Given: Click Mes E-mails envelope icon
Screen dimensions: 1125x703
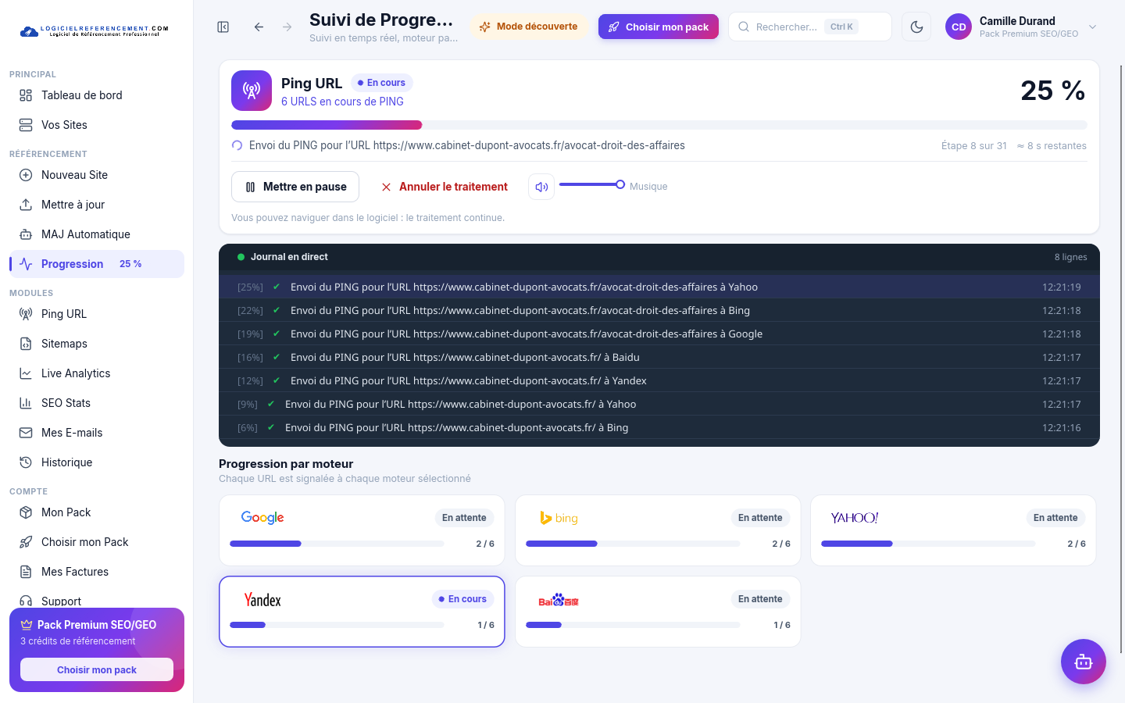Looking at the screenshot, I should point(26,433).
